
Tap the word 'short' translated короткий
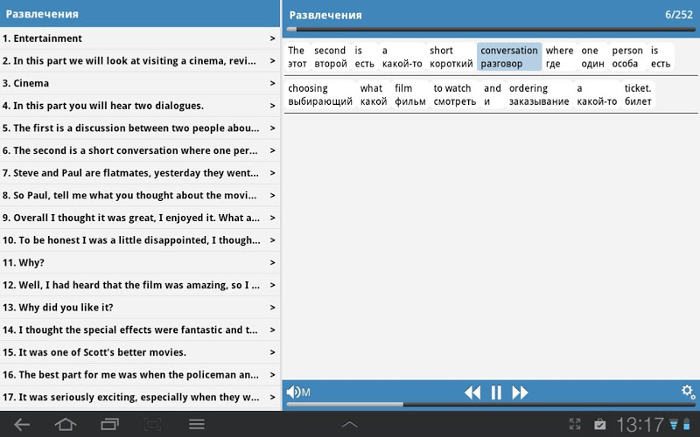tap(451, 57)
